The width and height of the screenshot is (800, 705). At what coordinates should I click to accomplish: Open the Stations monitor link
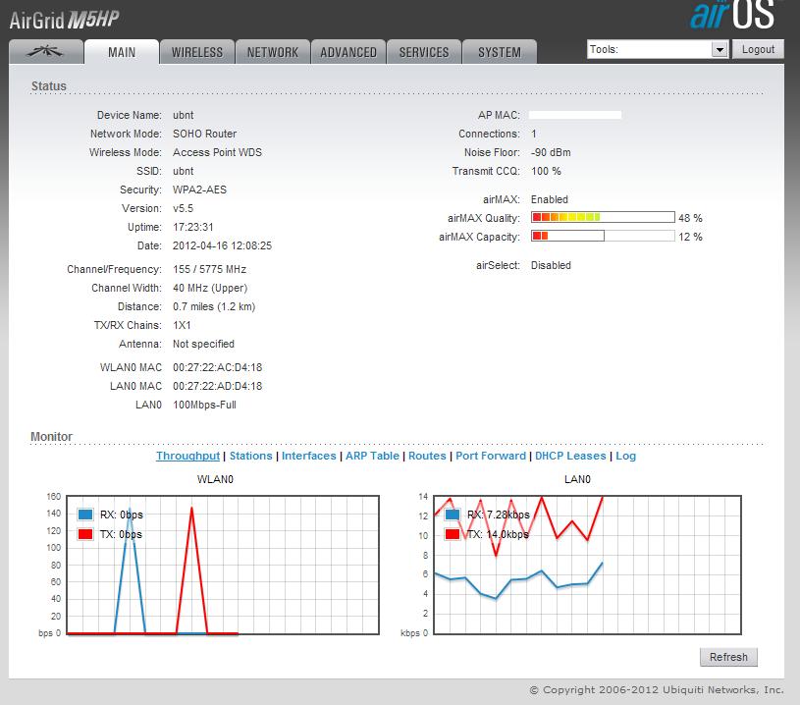251,456
